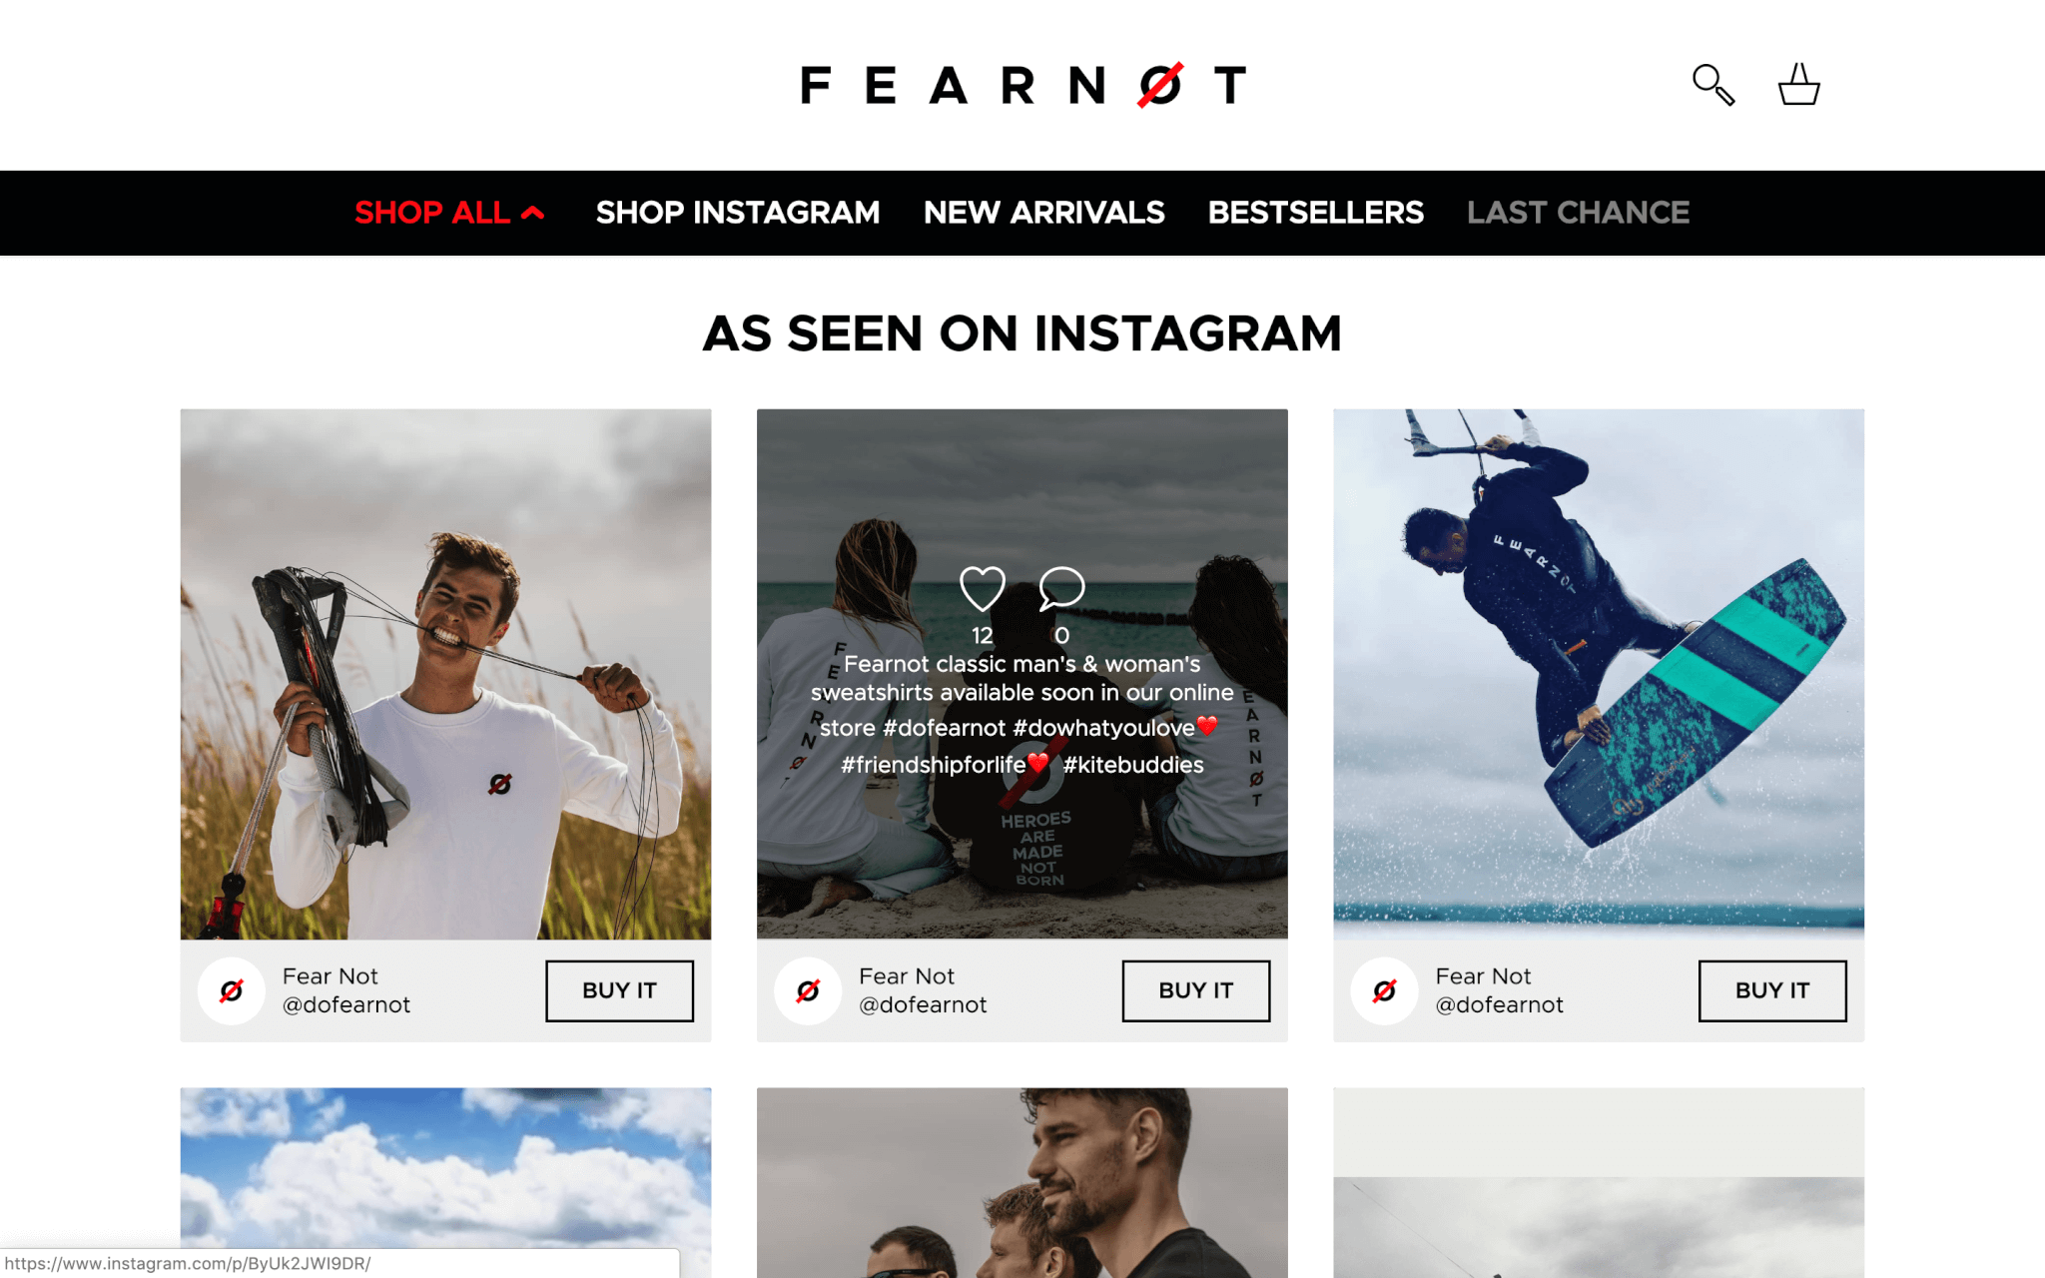
Task: Collapse the SHOP ALL dropdown chevron
Action: pyautogui.click(x=533, y=212)
